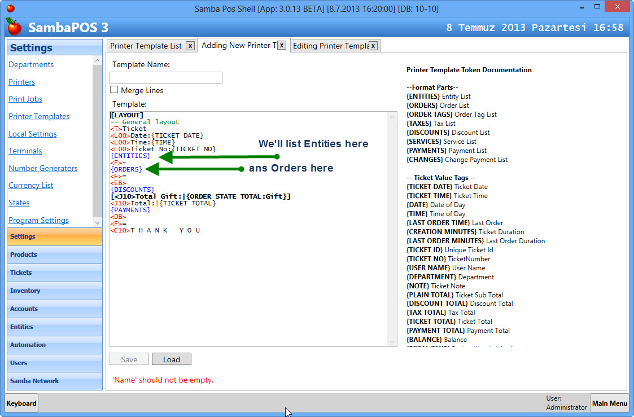Close the Adding New Printer Template tab
Screen dimensions: 634x417
point(282,45)
